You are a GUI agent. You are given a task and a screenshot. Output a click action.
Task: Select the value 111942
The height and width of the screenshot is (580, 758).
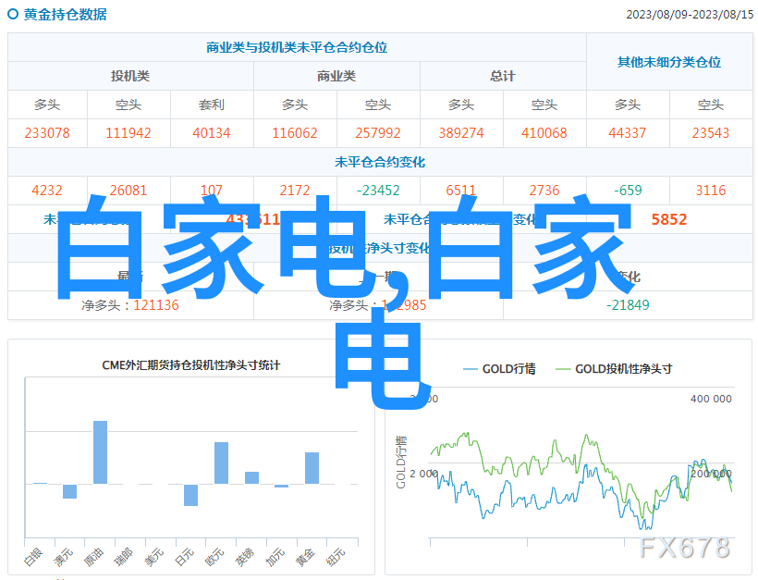coord(128,133)
